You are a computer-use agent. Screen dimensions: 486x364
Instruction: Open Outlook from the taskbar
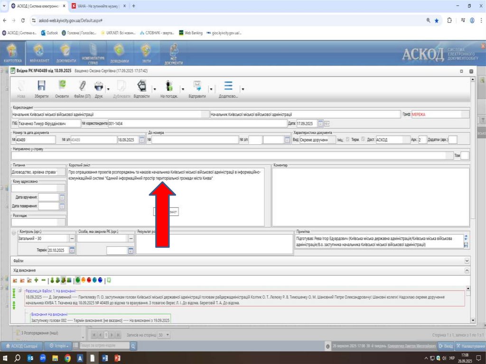[30, 358]
